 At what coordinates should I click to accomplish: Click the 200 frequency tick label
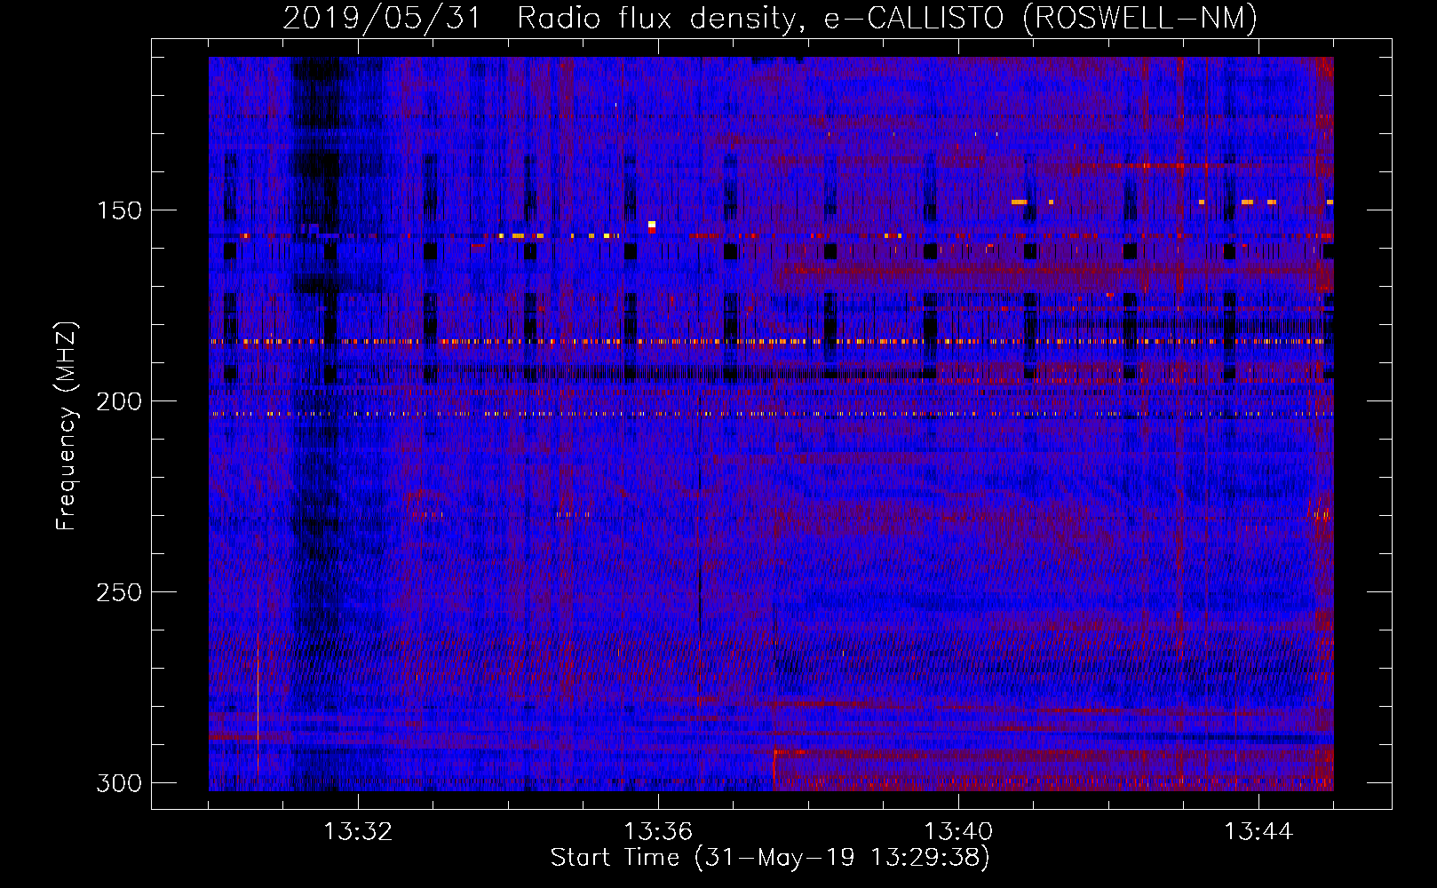coord(119,401)
